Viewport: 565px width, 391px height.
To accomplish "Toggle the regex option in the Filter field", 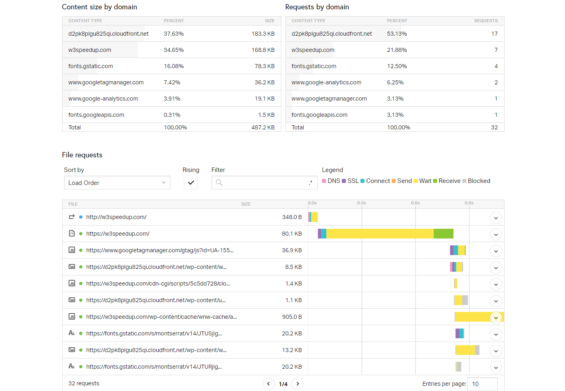I will (x=311, y=183).
